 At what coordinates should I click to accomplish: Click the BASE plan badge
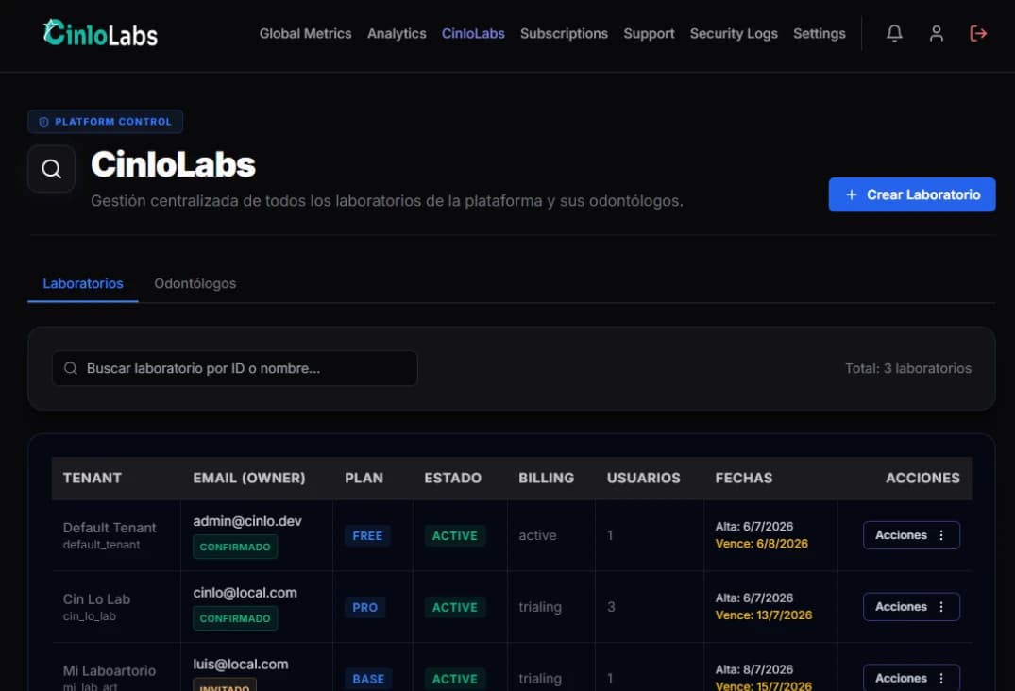tap(368, 679)
